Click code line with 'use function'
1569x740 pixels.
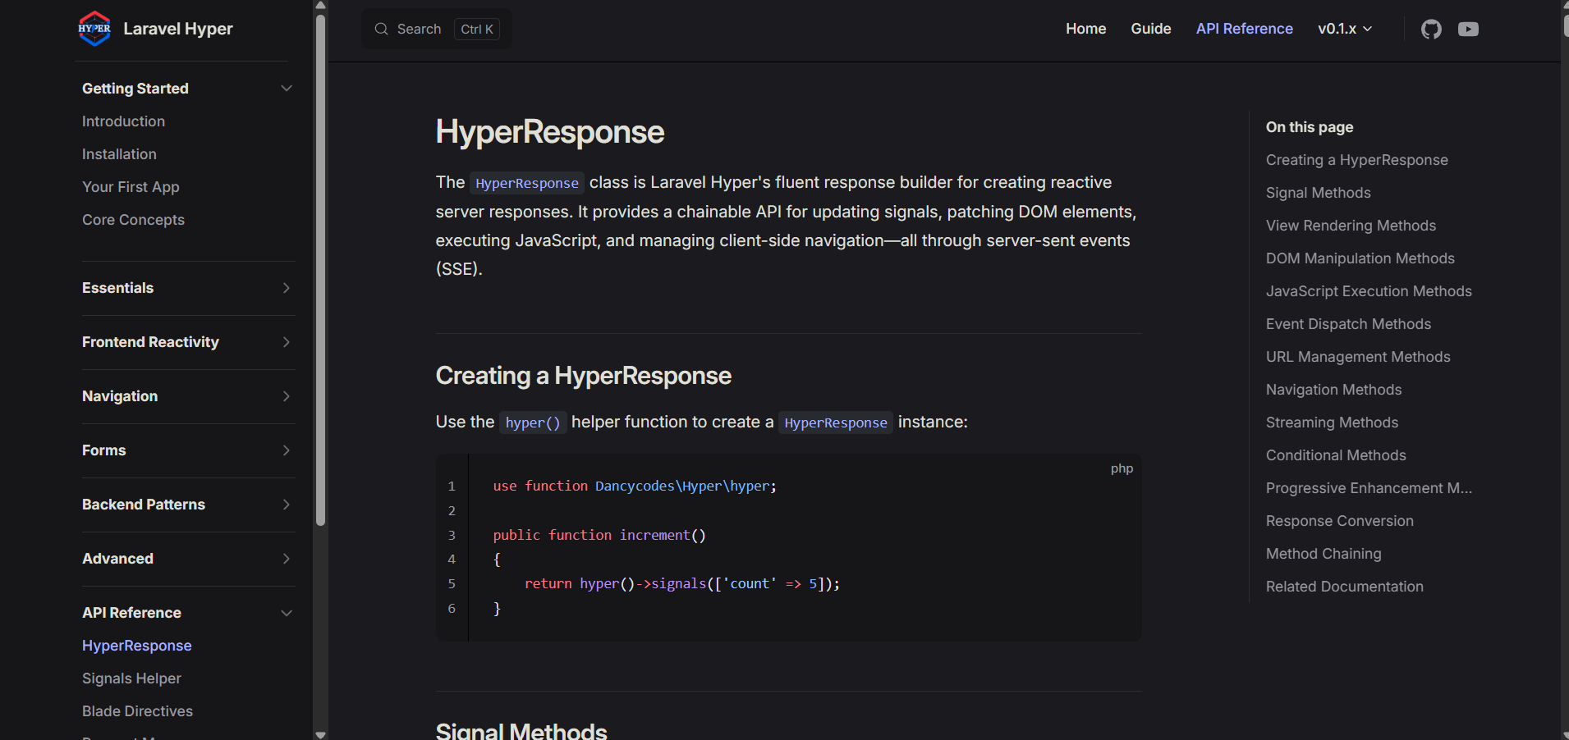pos(635,486)
